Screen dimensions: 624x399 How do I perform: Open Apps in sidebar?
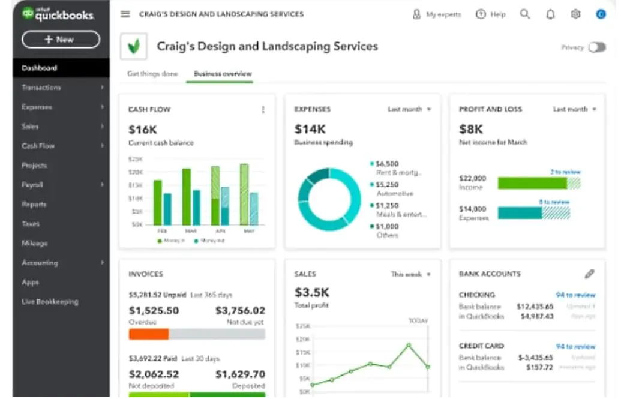click(x=61, y=283)
